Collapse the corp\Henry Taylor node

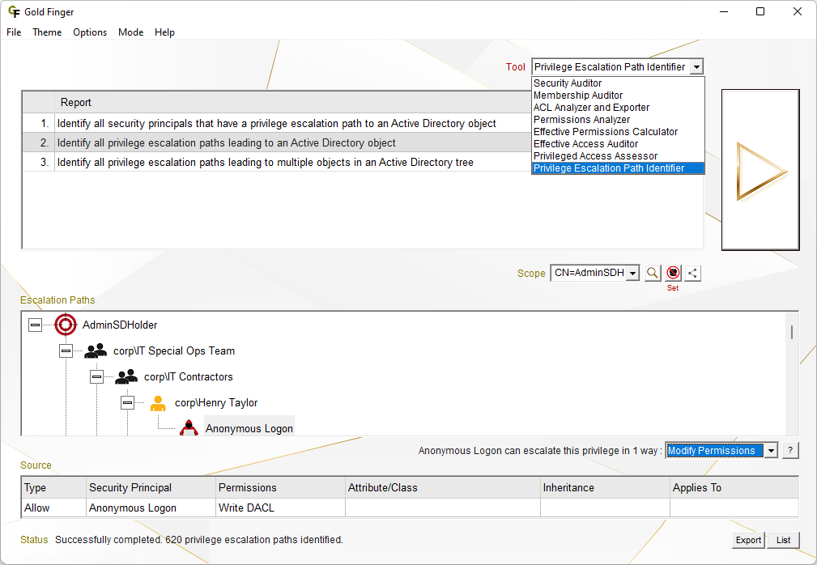pyautogui.click(x=127, y=403)
